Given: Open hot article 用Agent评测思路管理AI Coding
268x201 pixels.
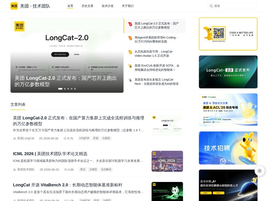Looking at the screenshot, I should coord(156,40).
